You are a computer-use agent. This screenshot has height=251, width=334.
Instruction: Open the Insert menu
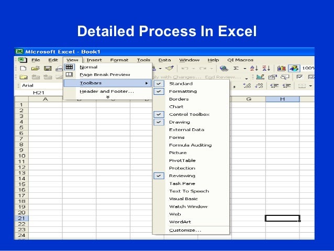(94, 60)
